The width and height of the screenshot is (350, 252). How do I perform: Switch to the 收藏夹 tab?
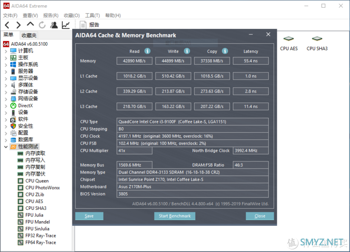tap(29, 35)
